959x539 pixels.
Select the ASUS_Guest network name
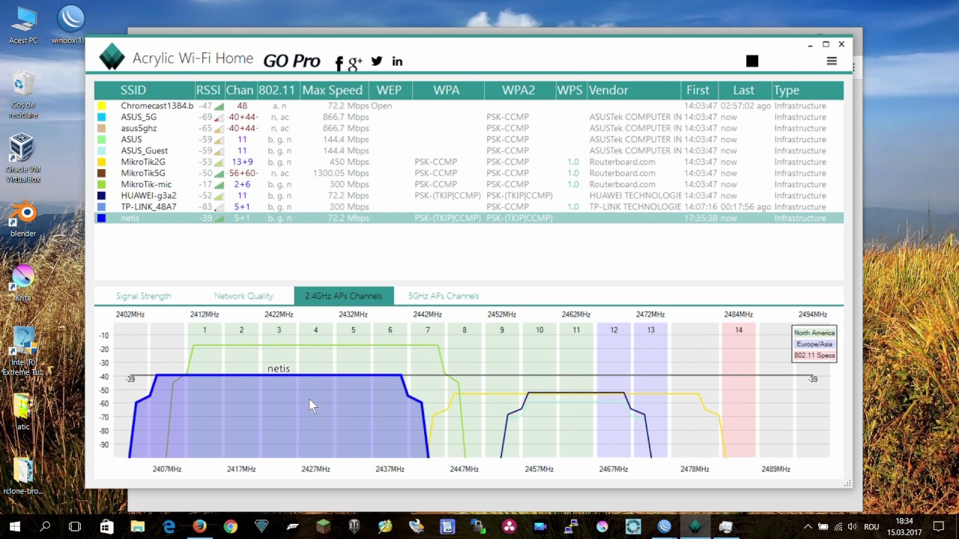coord(144,151)
